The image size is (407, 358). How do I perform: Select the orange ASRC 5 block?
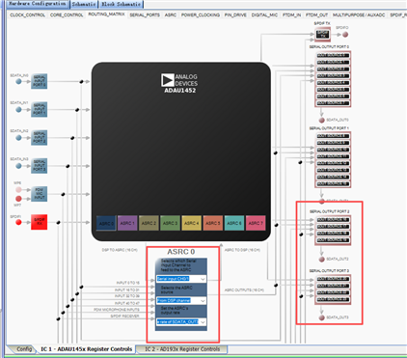pyautogui.click(x=213, y=223)
